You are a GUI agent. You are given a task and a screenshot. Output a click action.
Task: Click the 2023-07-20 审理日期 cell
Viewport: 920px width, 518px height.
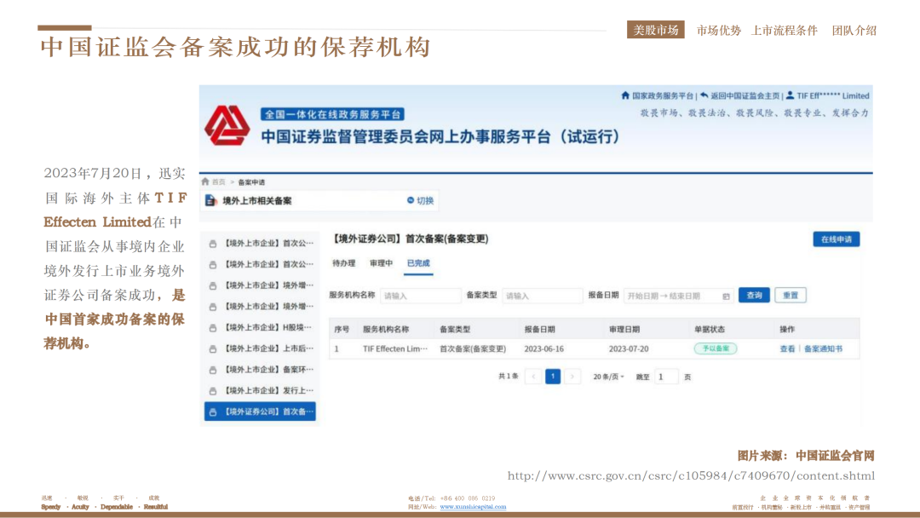629,349
